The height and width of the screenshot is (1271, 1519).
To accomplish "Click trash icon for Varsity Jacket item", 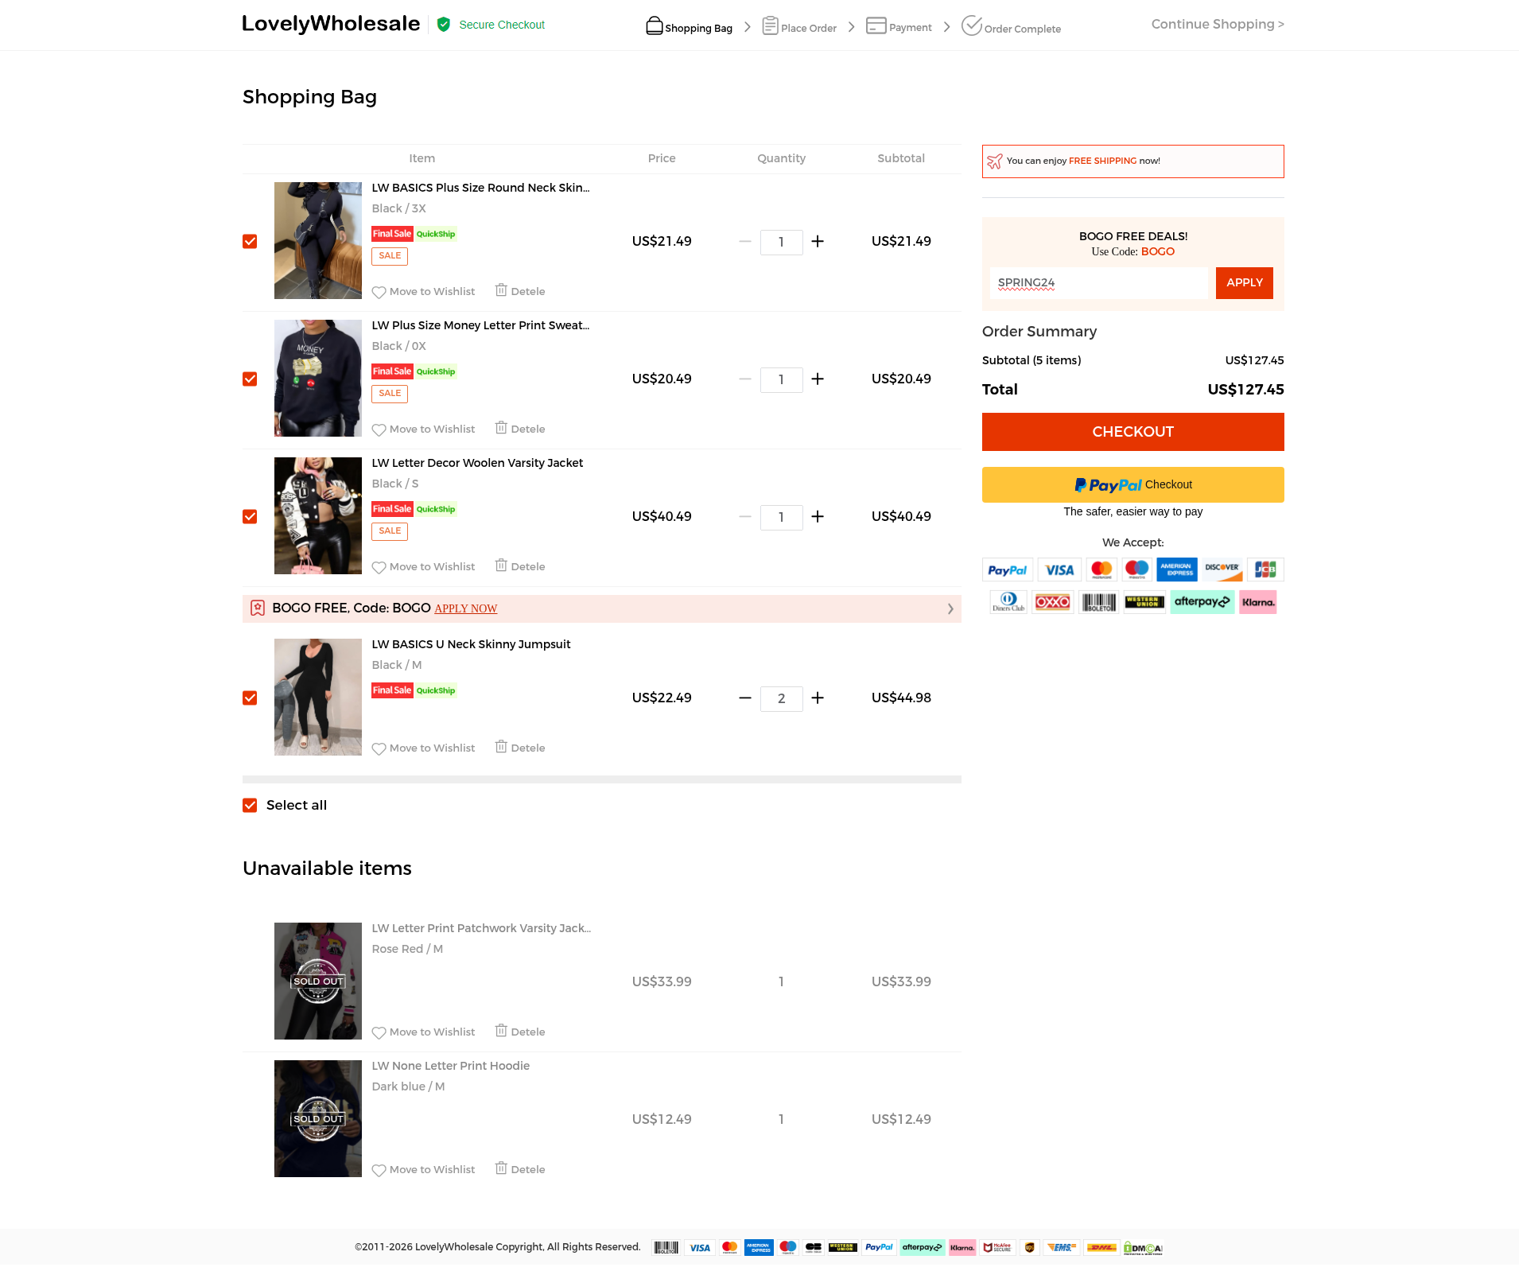I will (501, 566).
